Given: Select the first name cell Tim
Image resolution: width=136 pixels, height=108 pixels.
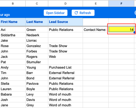Looking at the screenshot, I should (13, 73).
